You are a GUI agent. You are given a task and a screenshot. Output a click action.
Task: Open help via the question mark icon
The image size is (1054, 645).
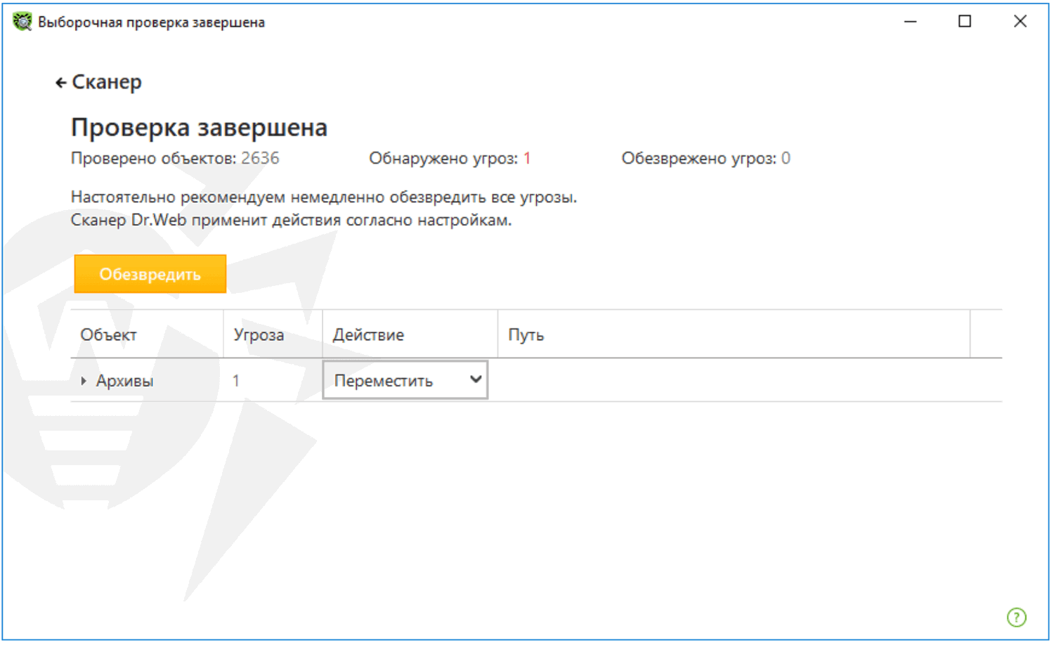(1016, 617)
